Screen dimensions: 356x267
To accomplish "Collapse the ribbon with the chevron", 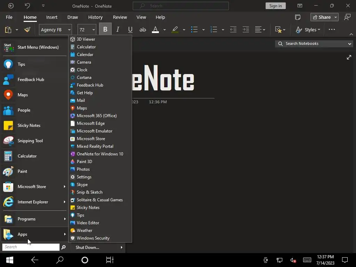I will pyautogui.click(x=351, y=34).
